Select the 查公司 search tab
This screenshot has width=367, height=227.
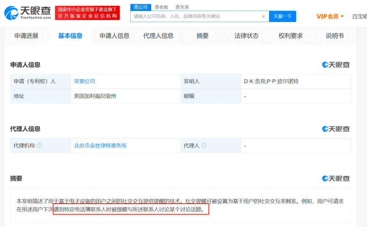click(141, 7)
